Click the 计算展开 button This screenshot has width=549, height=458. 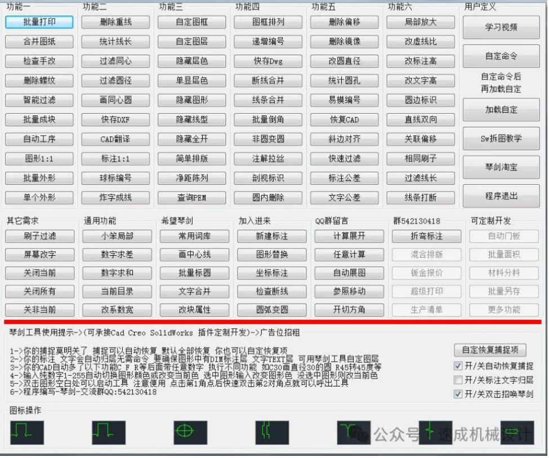point(349,236)
